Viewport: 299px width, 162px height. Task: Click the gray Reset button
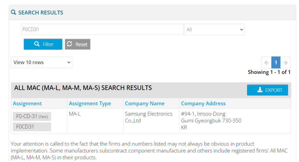77,44
